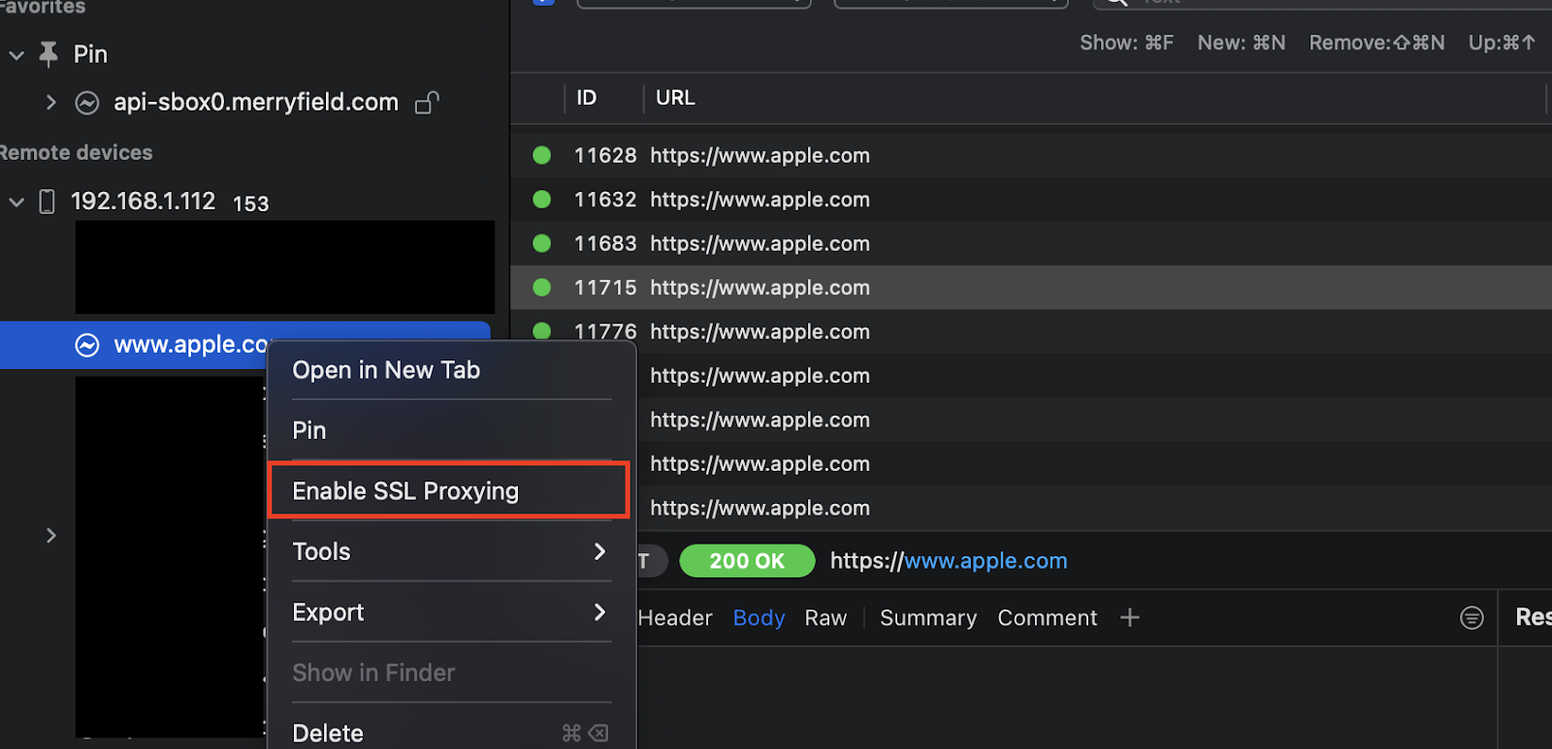1552x749 pixels.
Task: Sort requests by the ID column header
Action: pos(587,98)
